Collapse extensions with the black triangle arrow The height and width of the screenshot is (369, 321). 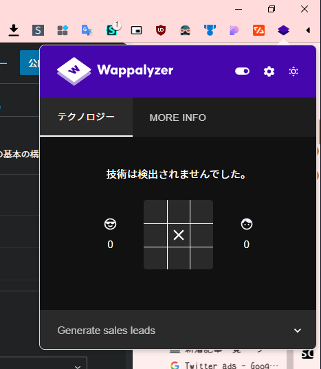[x=308, y=30]
